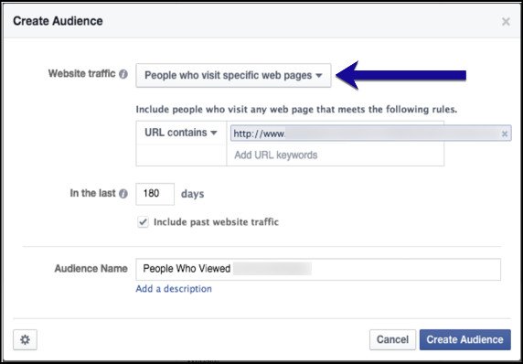Click the 'Add a description' link

[x=174, y=289]
